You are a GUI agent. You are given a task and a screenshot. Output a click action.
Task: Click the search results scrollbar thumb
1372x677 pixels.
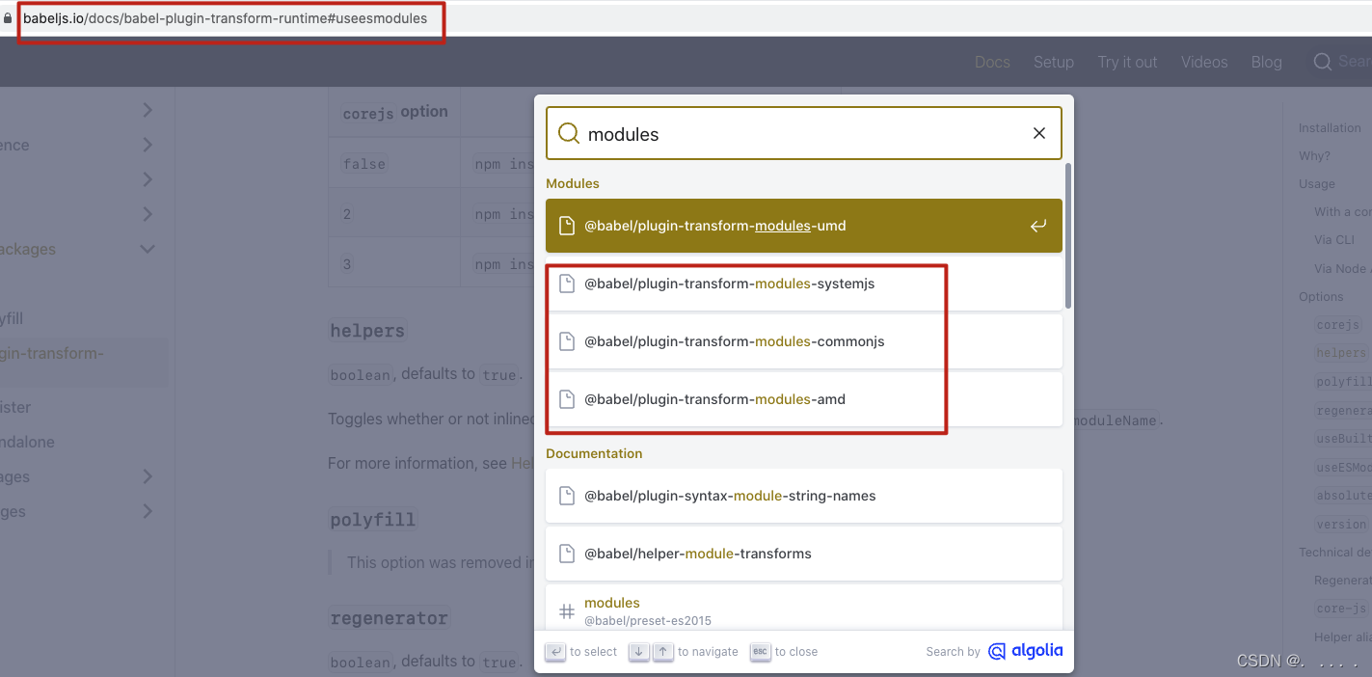click(x=1067, y=236)
